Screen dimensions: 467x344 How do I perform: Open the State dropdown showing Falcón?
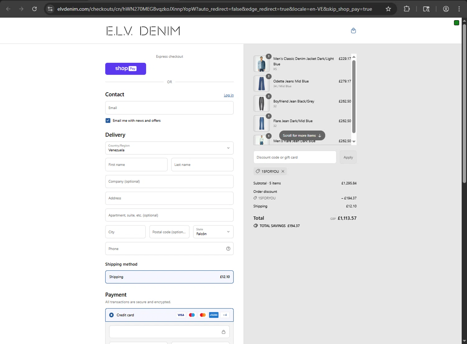[213, 232]
